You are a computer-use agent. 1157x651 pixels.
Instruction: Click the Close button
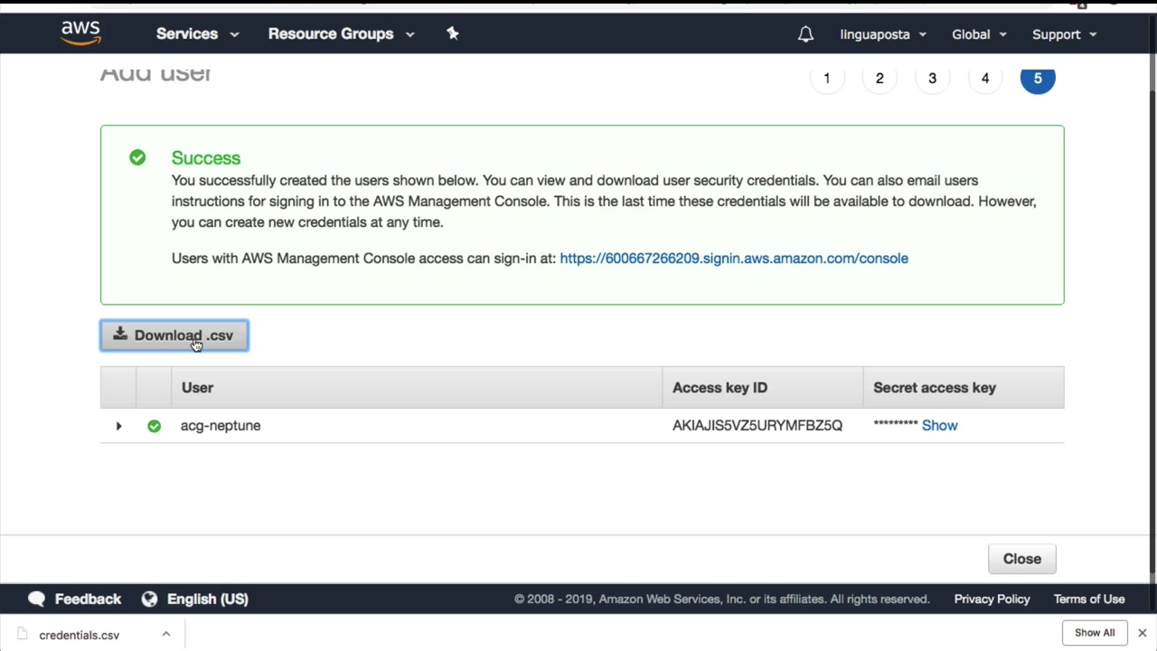pos(1021,559)
